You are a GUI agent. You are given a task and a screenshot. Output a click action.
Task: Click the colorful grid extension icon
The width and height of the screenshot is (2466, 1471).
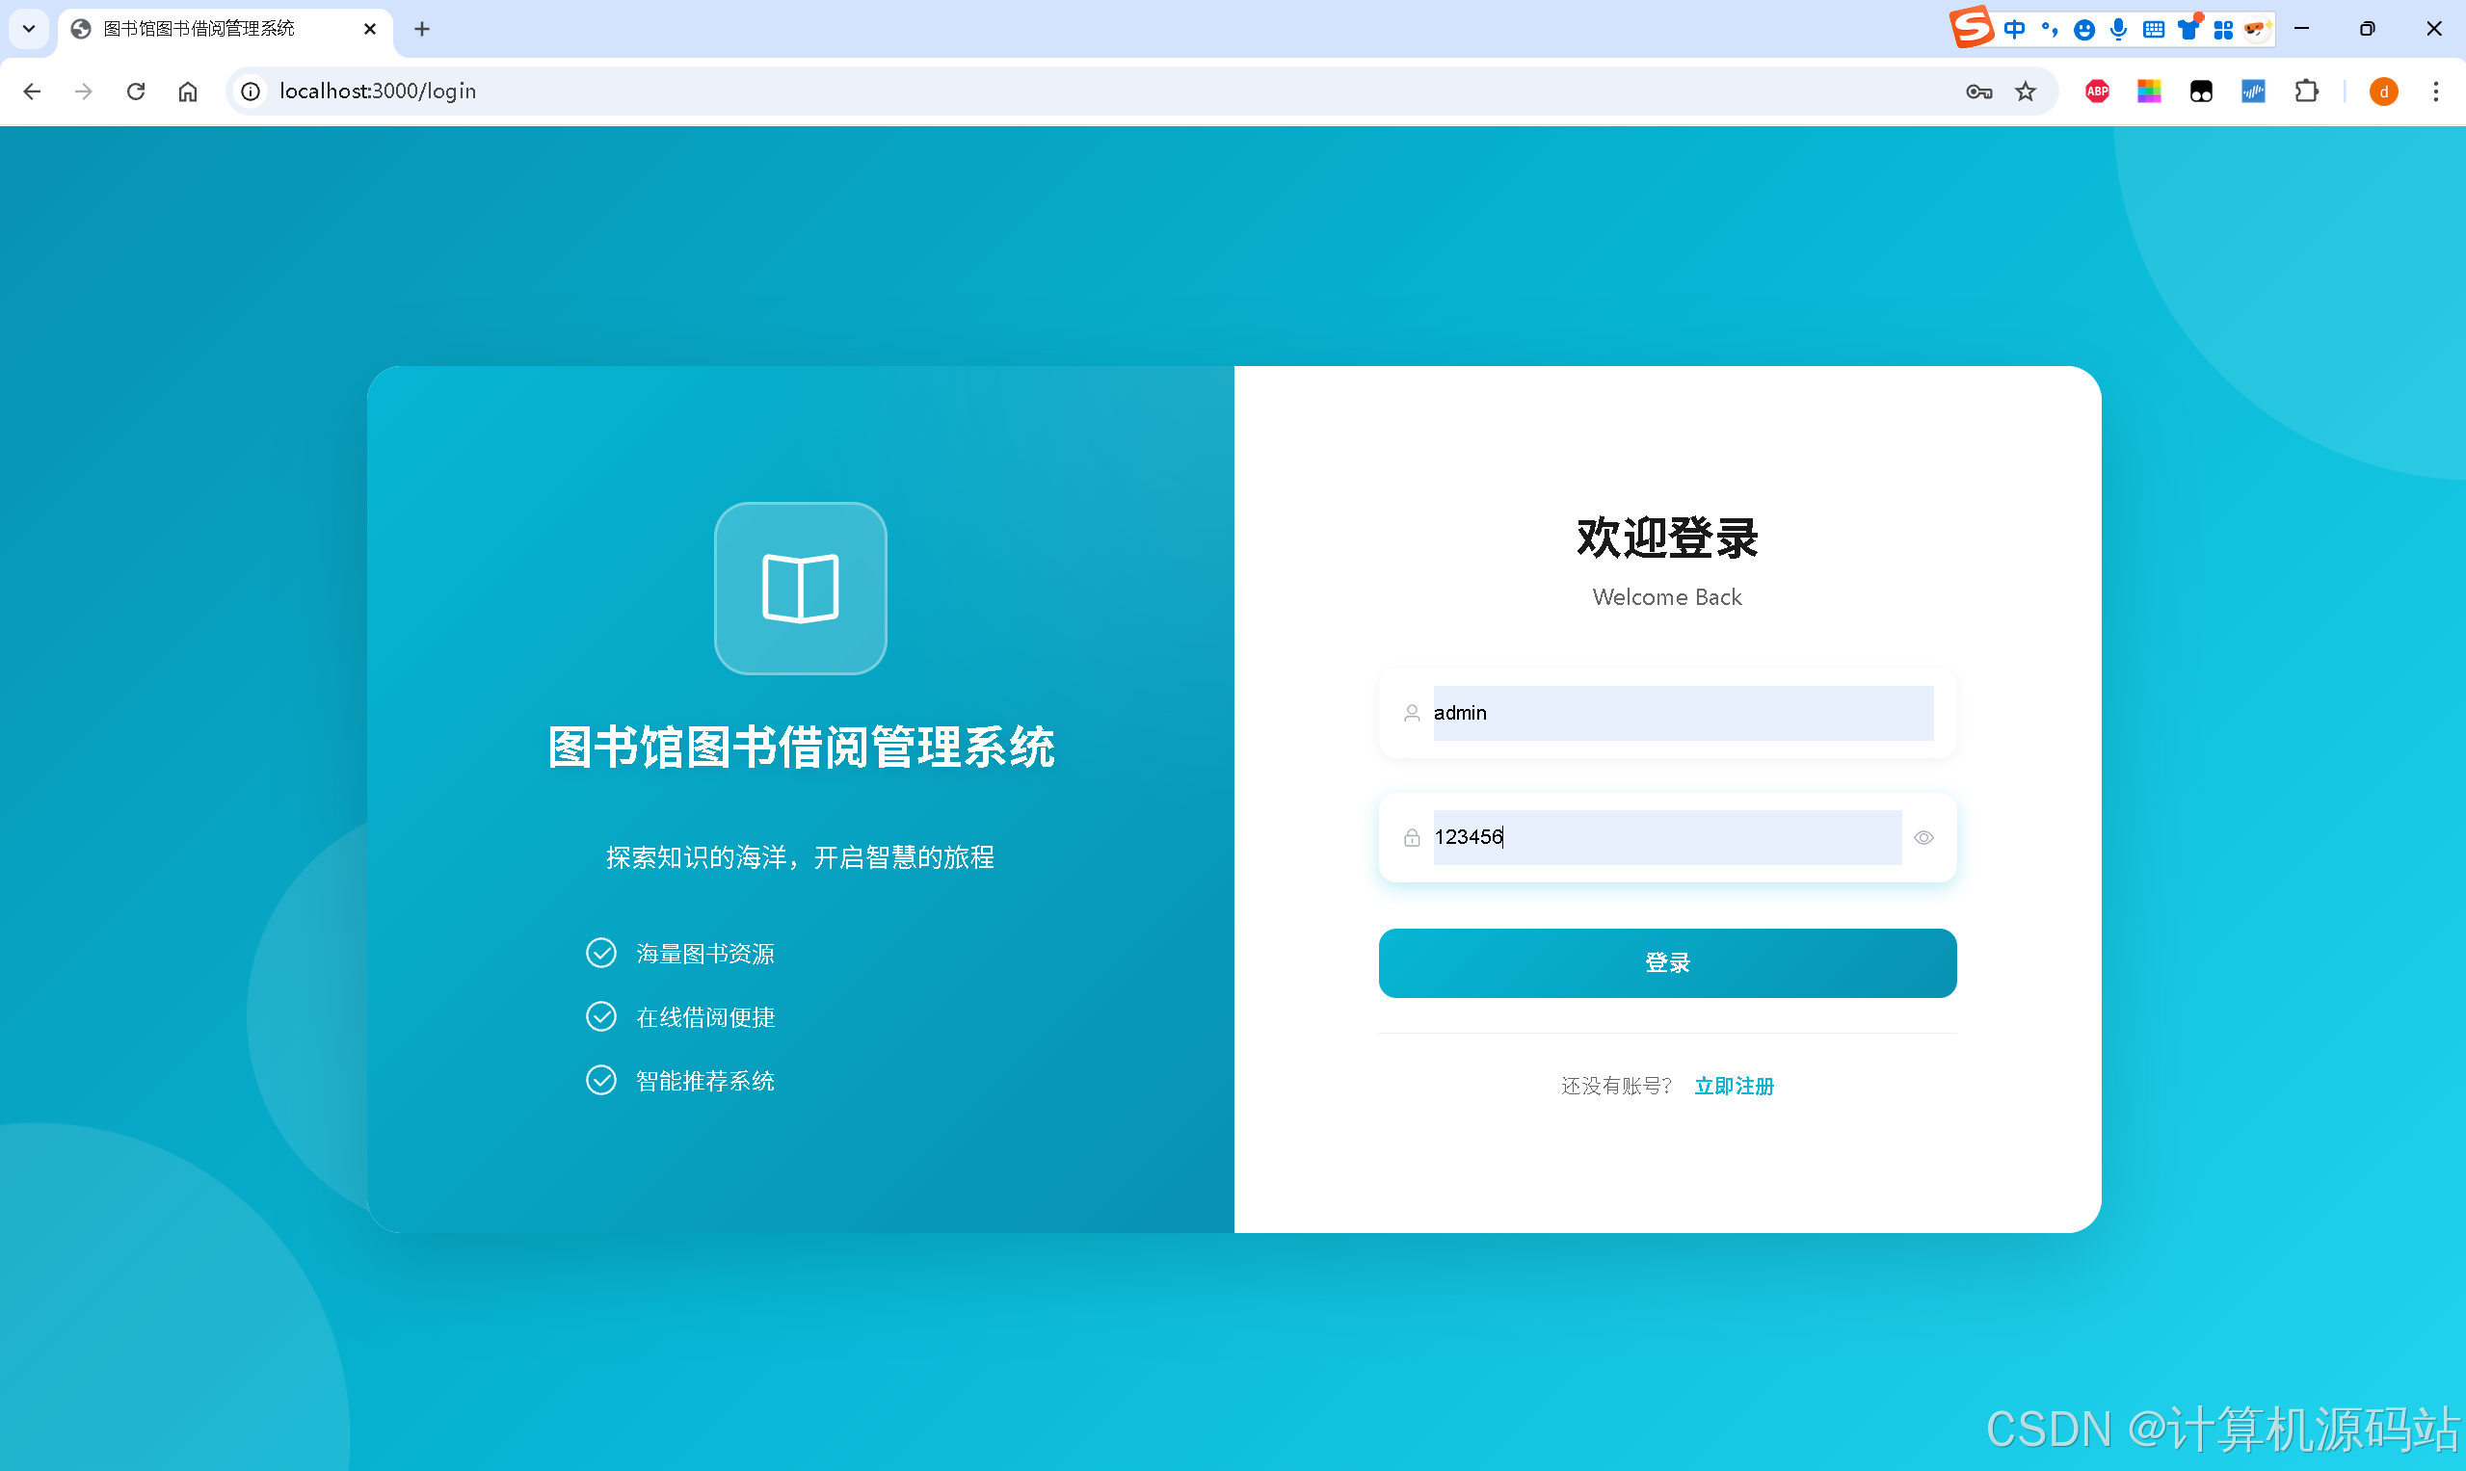point(2150,92)
